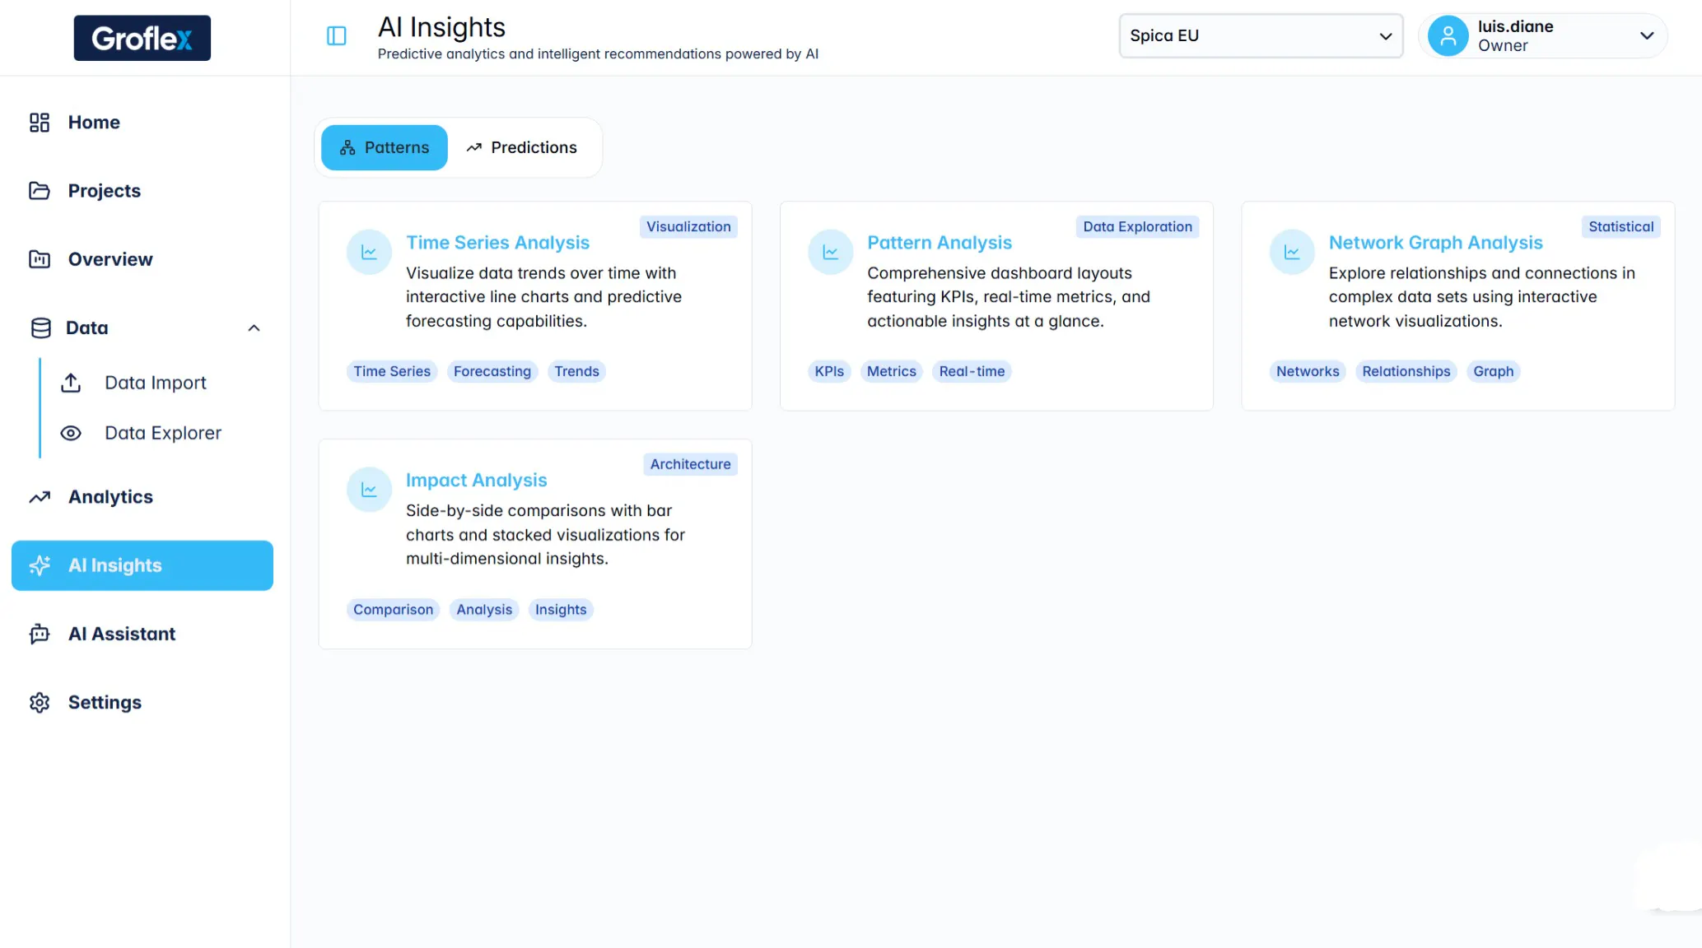
Task: Click the Data database icon
Action: [40, 328]
